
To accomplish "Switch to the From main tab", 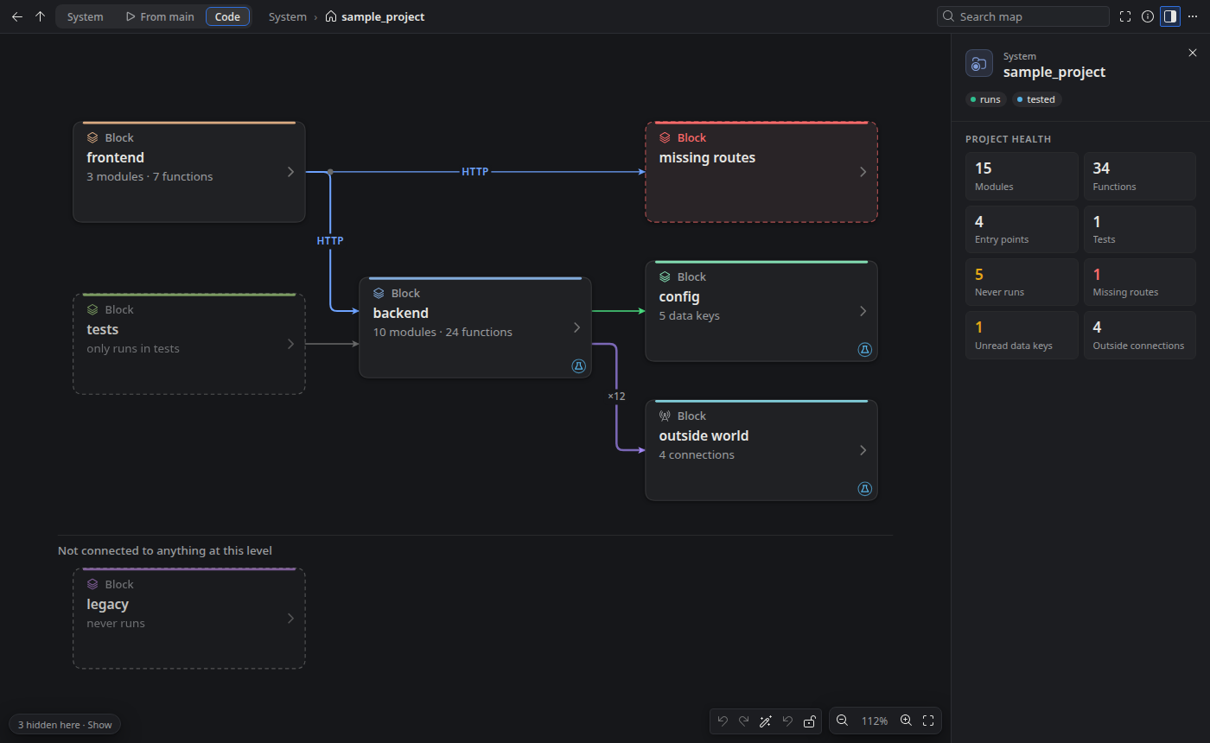I will tap(160, 16).
